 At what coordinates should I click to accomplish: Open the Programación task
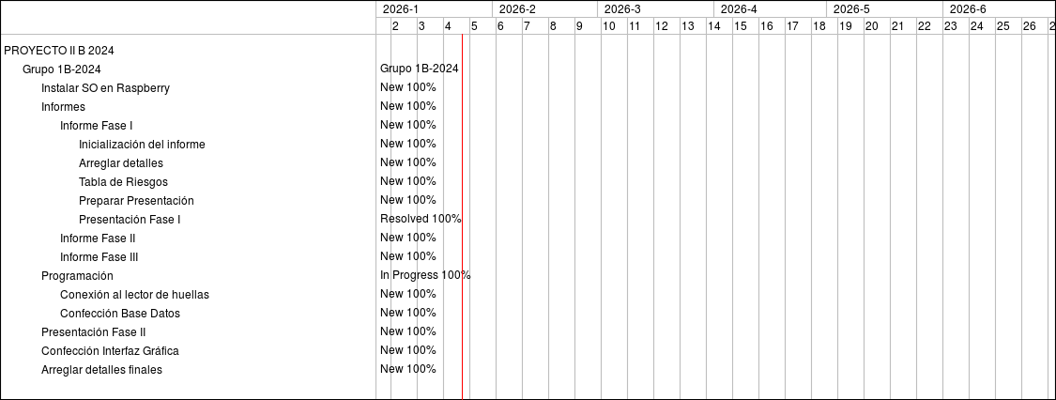pyautogui.click(x=77, y=276)
